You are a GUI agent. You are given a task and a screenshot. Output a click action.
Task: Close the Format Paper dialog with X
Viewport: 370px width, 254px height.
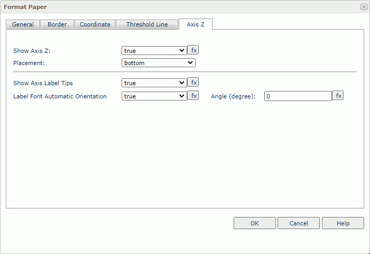click(363, 7)
